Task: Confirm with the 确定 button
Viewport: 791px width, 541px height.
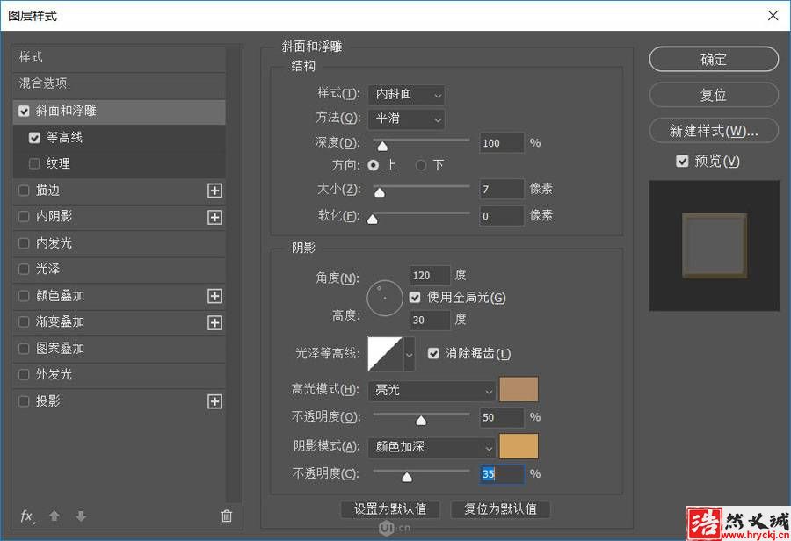Action: [714, 60]
